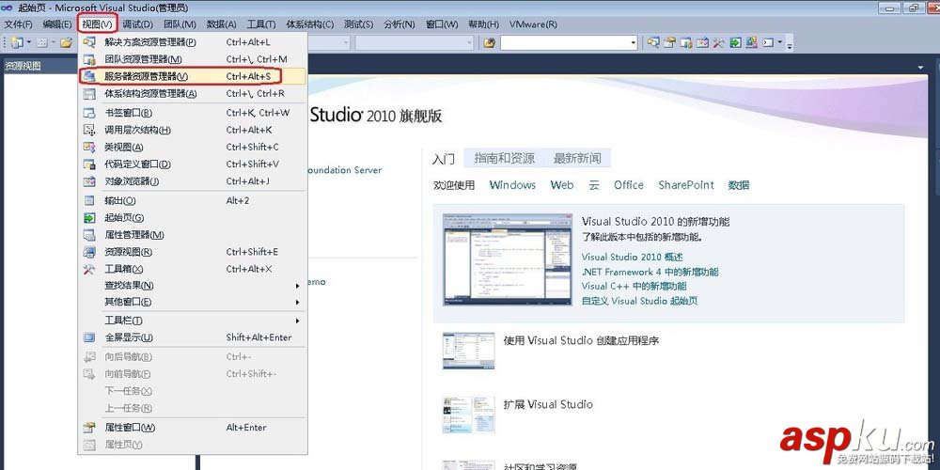
Task: Open the document tab list dropdown arrow
Action: [920, 68]
